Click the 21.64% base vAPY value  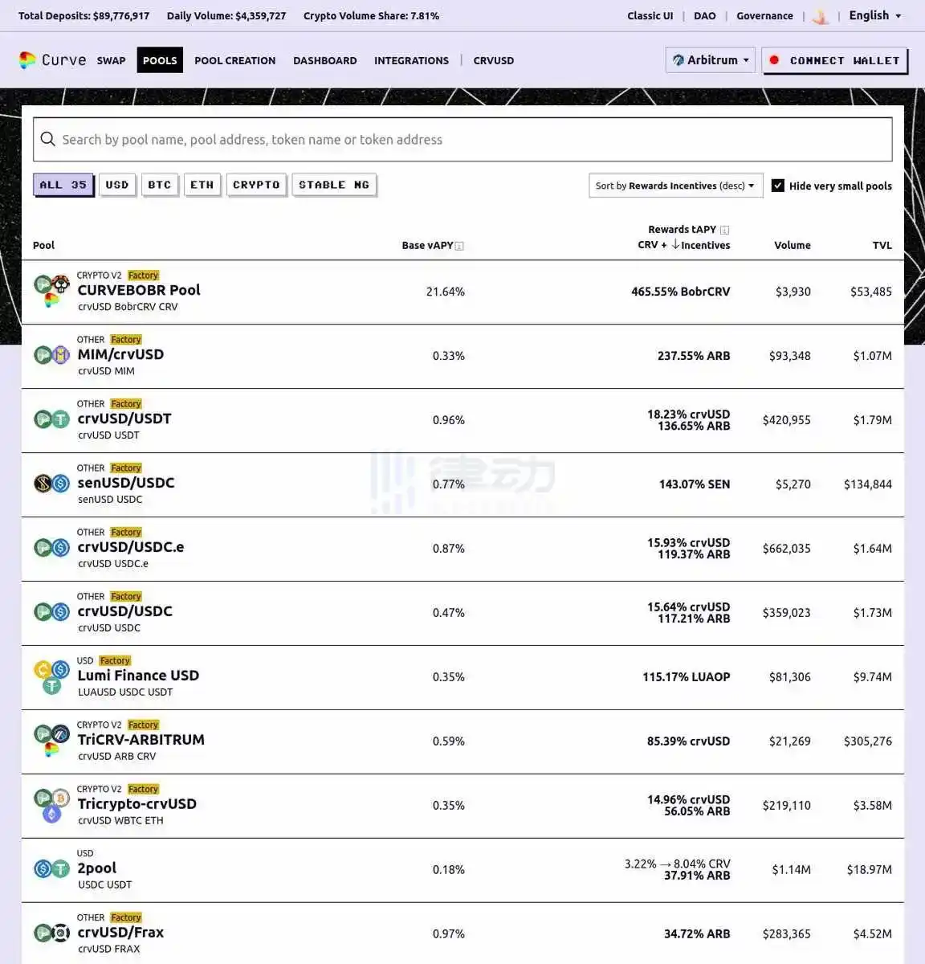[446, 292]
